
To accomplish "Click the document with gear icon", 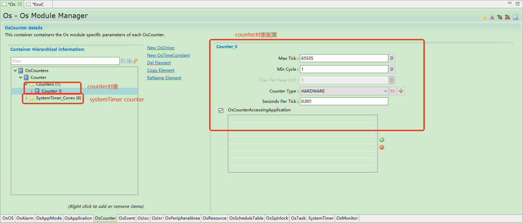I will [515, 17].
